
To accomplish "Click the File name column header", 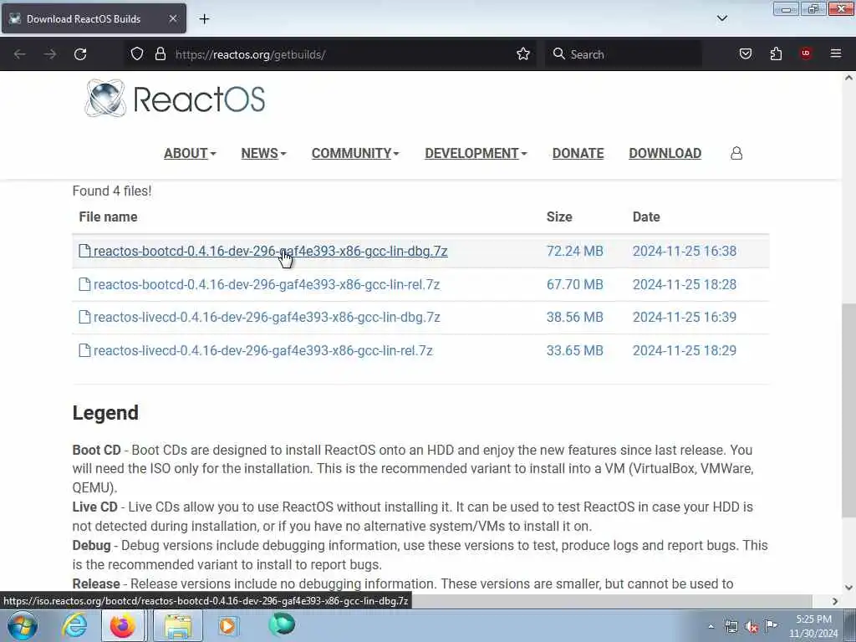I will coord(108,217).
